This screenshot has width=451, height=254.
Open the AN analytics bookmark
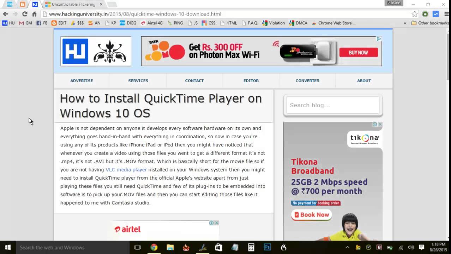94,23
